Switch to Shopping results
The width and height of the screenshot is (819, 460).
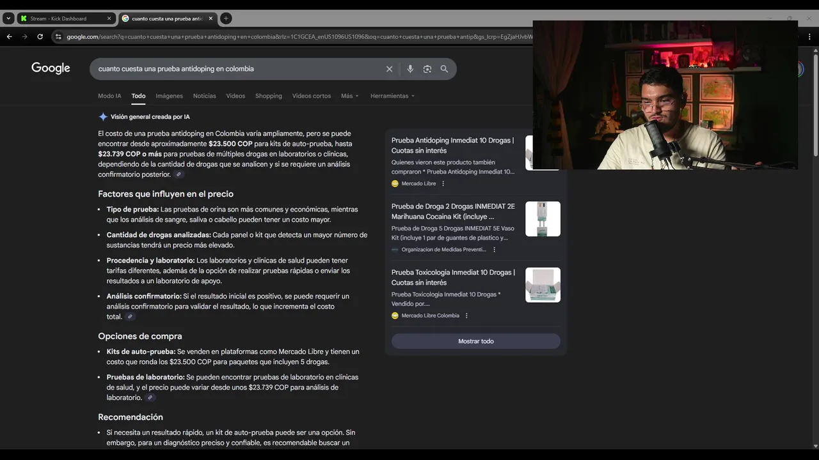[x=269, y=96]
